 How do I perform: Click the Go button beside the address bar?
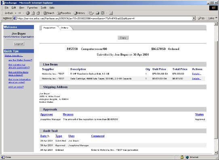click(201, 18)
